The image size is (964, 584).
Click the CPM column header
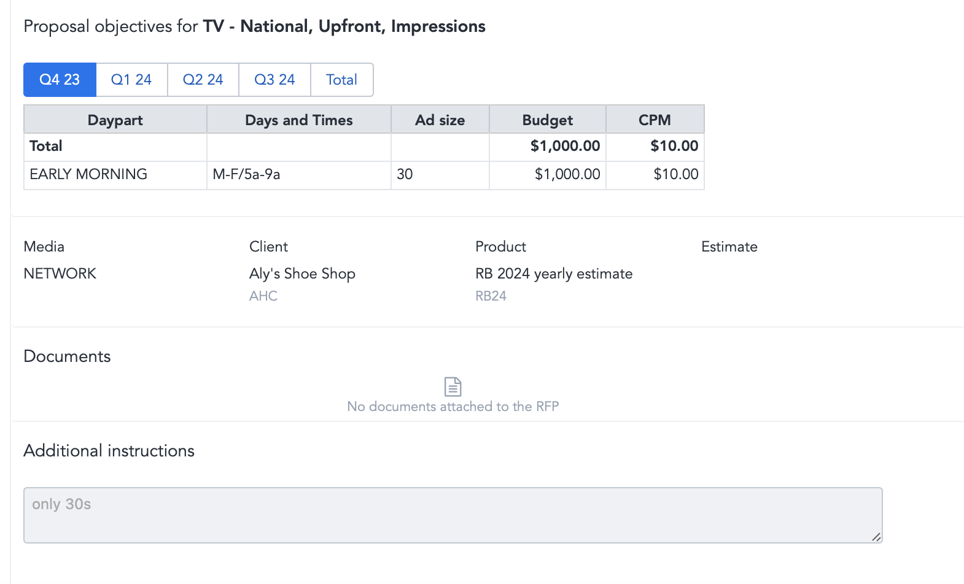click(655, 120)
